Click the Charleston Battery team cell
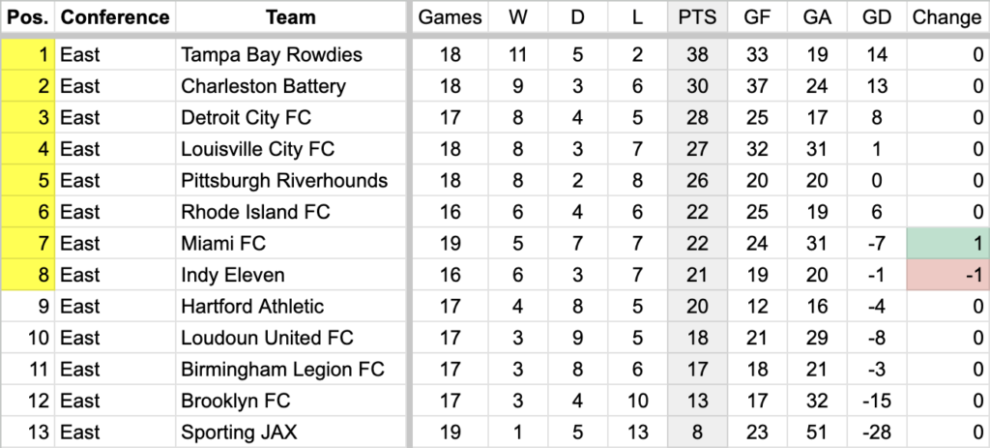 pyautogui.click(x=290, y=86)
